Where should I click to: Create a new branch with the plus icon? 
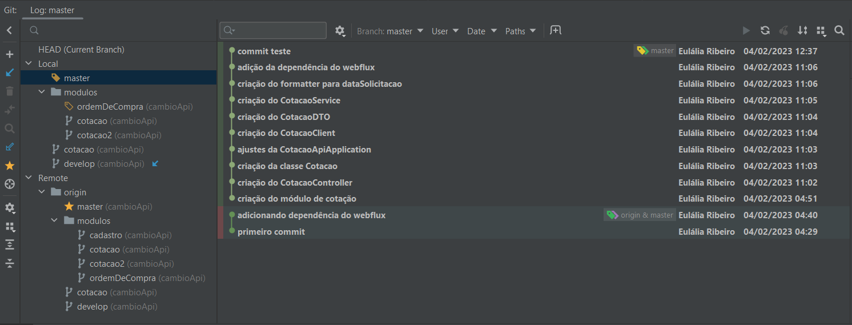pos(9,54)
